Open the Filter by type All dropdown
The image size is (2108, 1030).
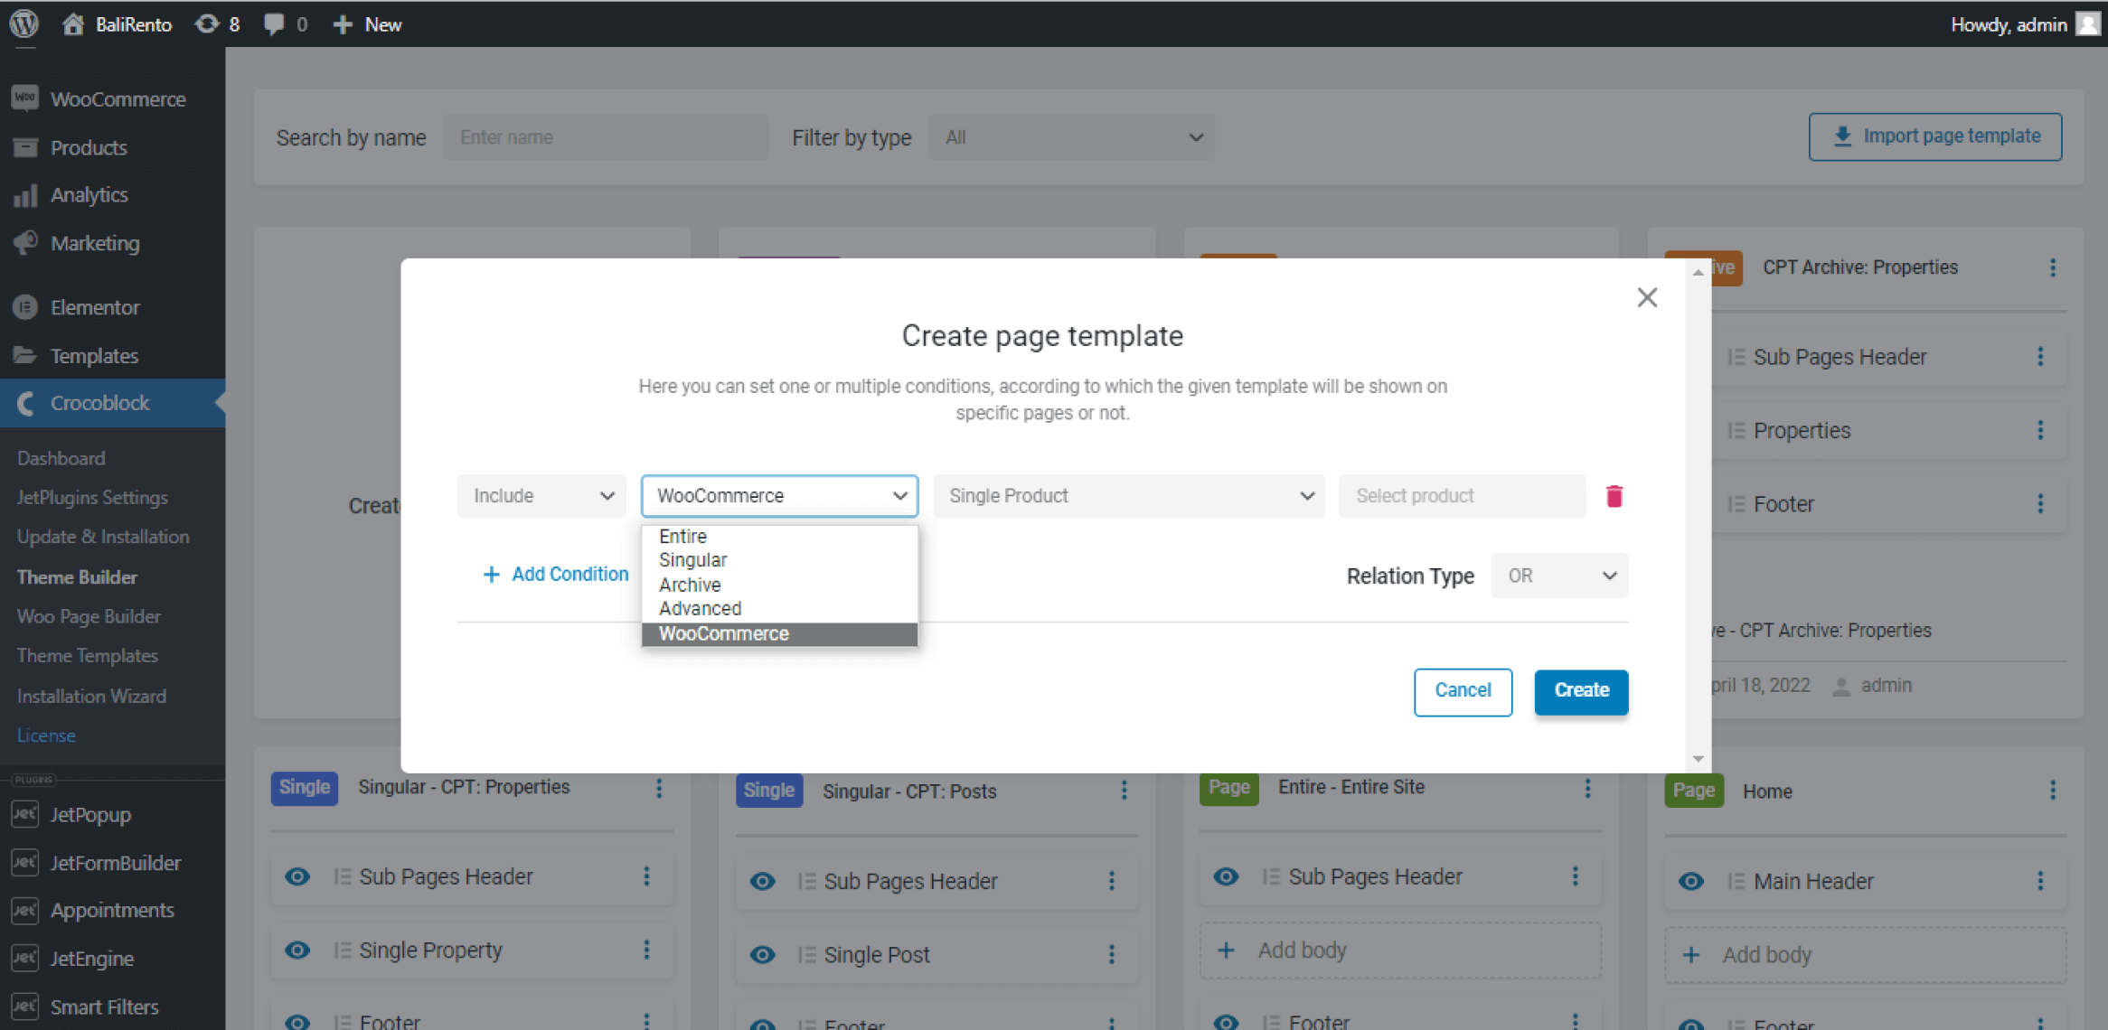(x=1071, y=137)
